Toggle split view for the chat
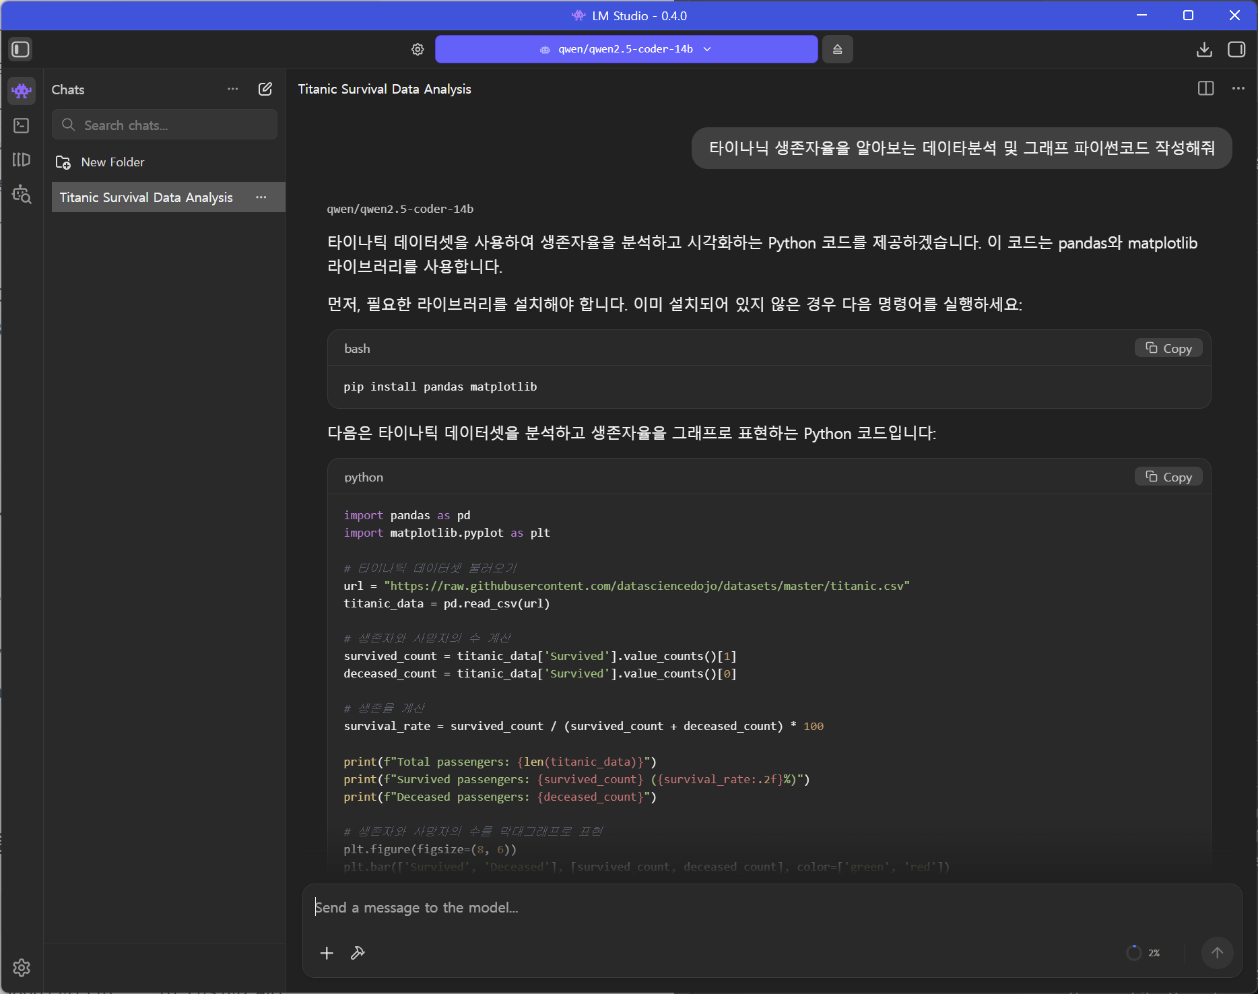 tap(1205, 89)
